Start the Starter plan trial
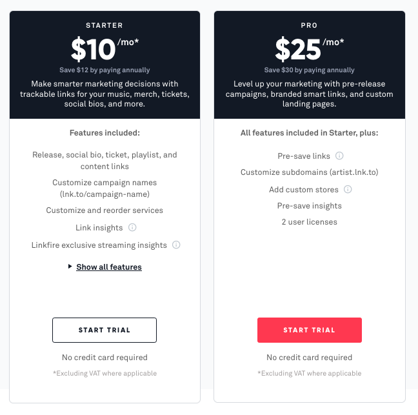The width and height of the screenshot is (418, 415). [x=104, y=330]
